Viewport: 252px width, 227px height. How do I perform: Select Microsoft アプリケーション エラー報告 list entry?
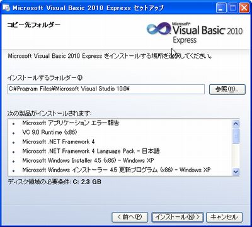pos(71,123)
